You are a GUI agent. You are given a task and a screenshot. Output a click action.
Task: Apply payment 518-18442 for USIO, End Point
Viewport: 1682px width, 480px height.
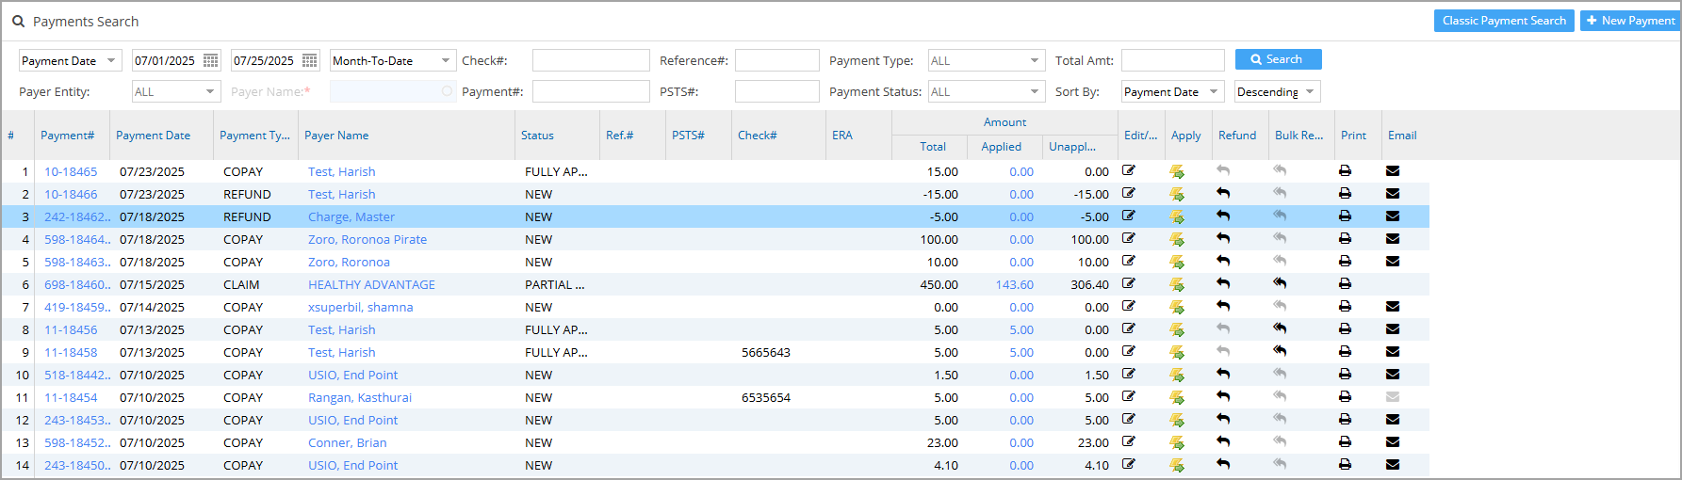click(x=1177, y=375)
